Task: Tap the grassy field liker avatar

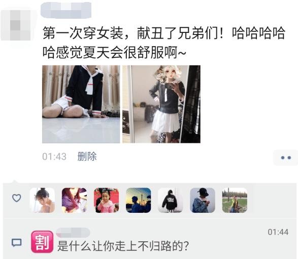Action: [x=235, y=200]
